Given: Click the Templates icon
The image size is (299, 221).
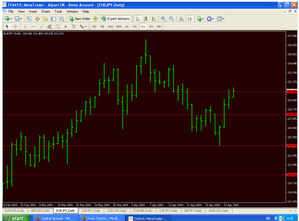Looking at the screenshot, I should tap(219, 19).
